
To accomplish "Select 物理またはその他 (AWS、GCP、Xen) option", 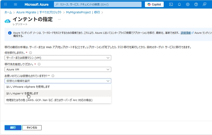I will tap(58, 100).
